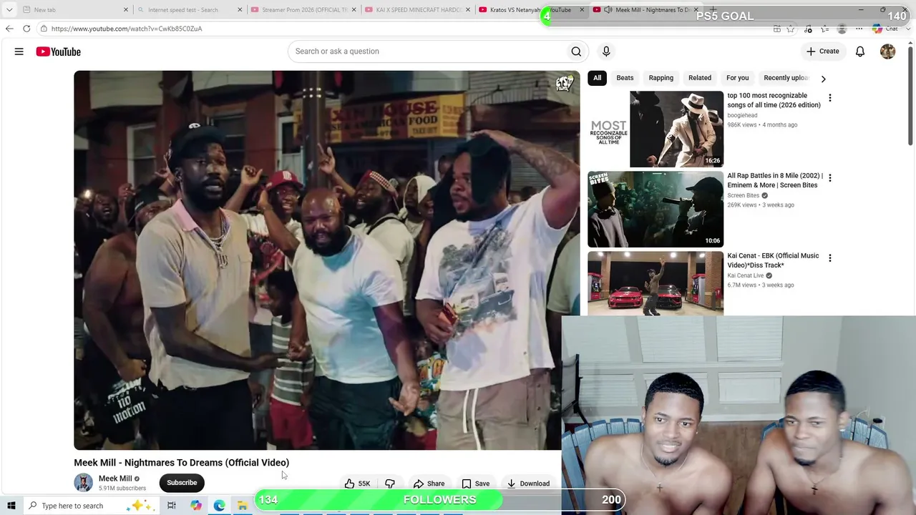Select the Recently uploaded filter chip
The image size is (916, 515).
click(x=786, y=78)
